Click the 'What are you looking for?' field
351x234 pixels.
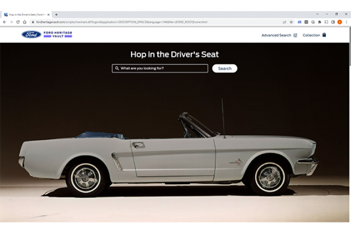pyautogui.click(x=162, y=69)
